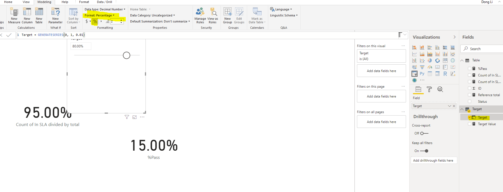Select the clustered column chart visual
Image resolution: width=503 pixels, height=192 pixels.
pos(437,47)
